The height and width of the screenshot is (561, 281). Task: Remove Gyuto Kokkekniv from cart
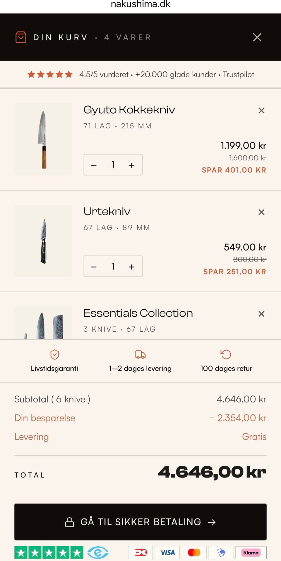tap(261, 110)
